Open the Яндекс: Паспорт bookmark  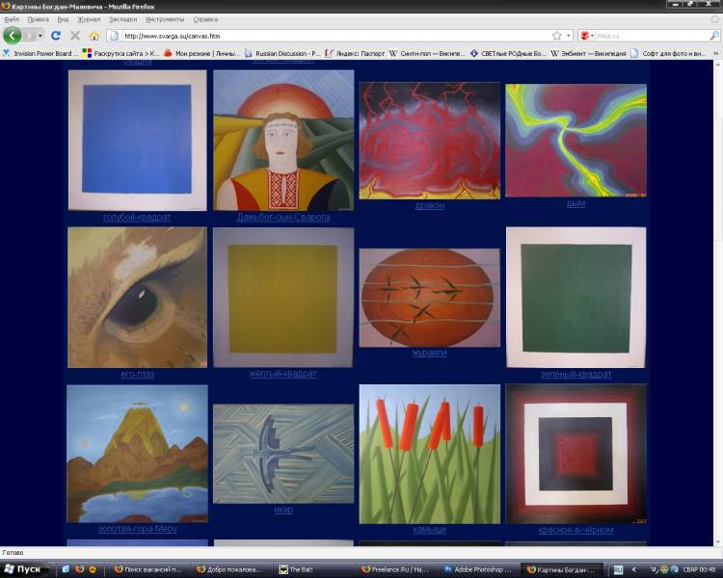[355, 54]
